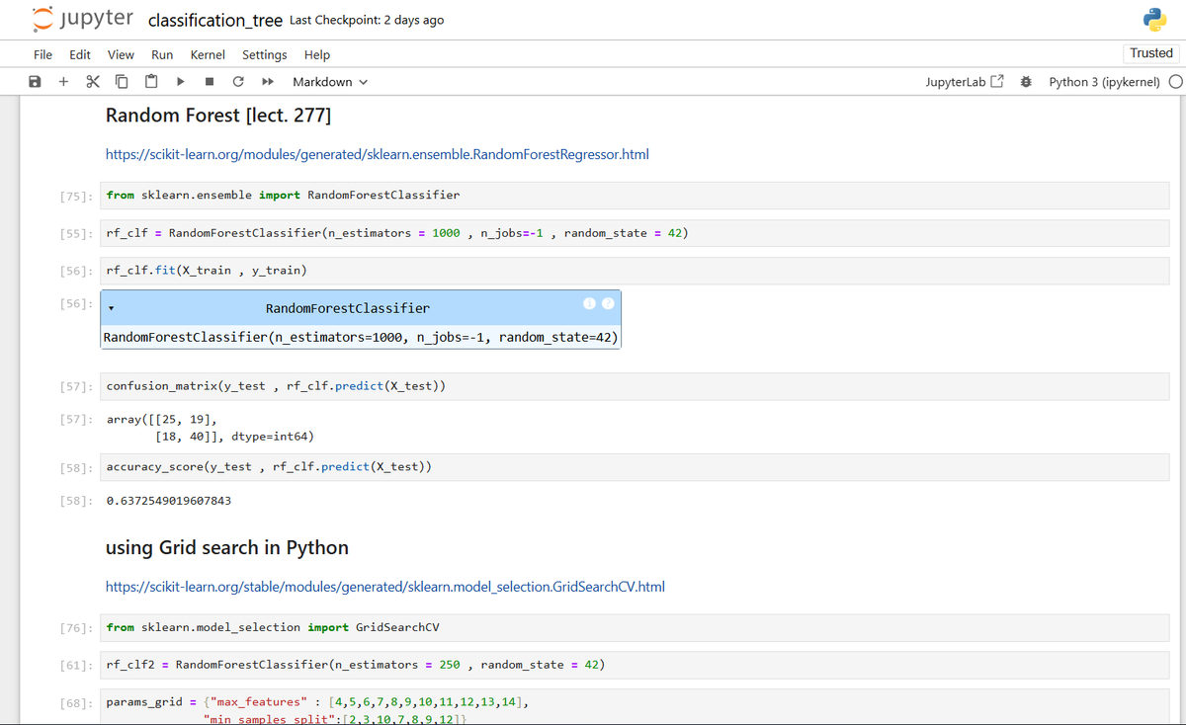Viewport: 1186px width, 725px height.
Task: Open the Markdown cell type dropdown
Action: point(330,82)
